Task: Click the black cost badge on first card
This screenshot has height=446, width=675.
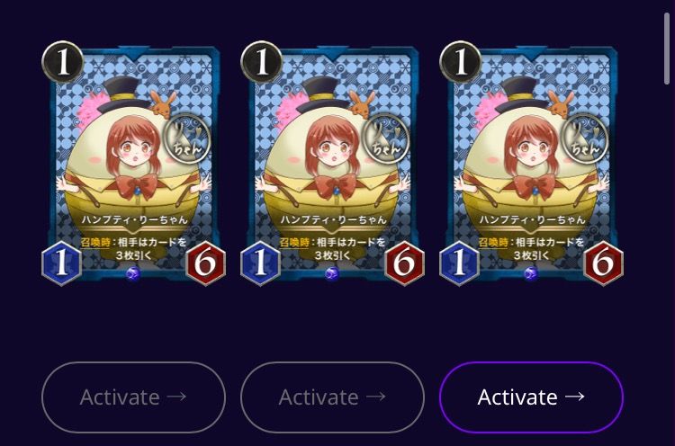Action: pos(63,62)
